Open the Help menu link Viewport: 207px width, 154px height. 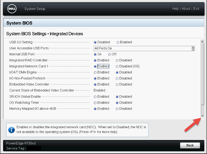coord(175,9)
